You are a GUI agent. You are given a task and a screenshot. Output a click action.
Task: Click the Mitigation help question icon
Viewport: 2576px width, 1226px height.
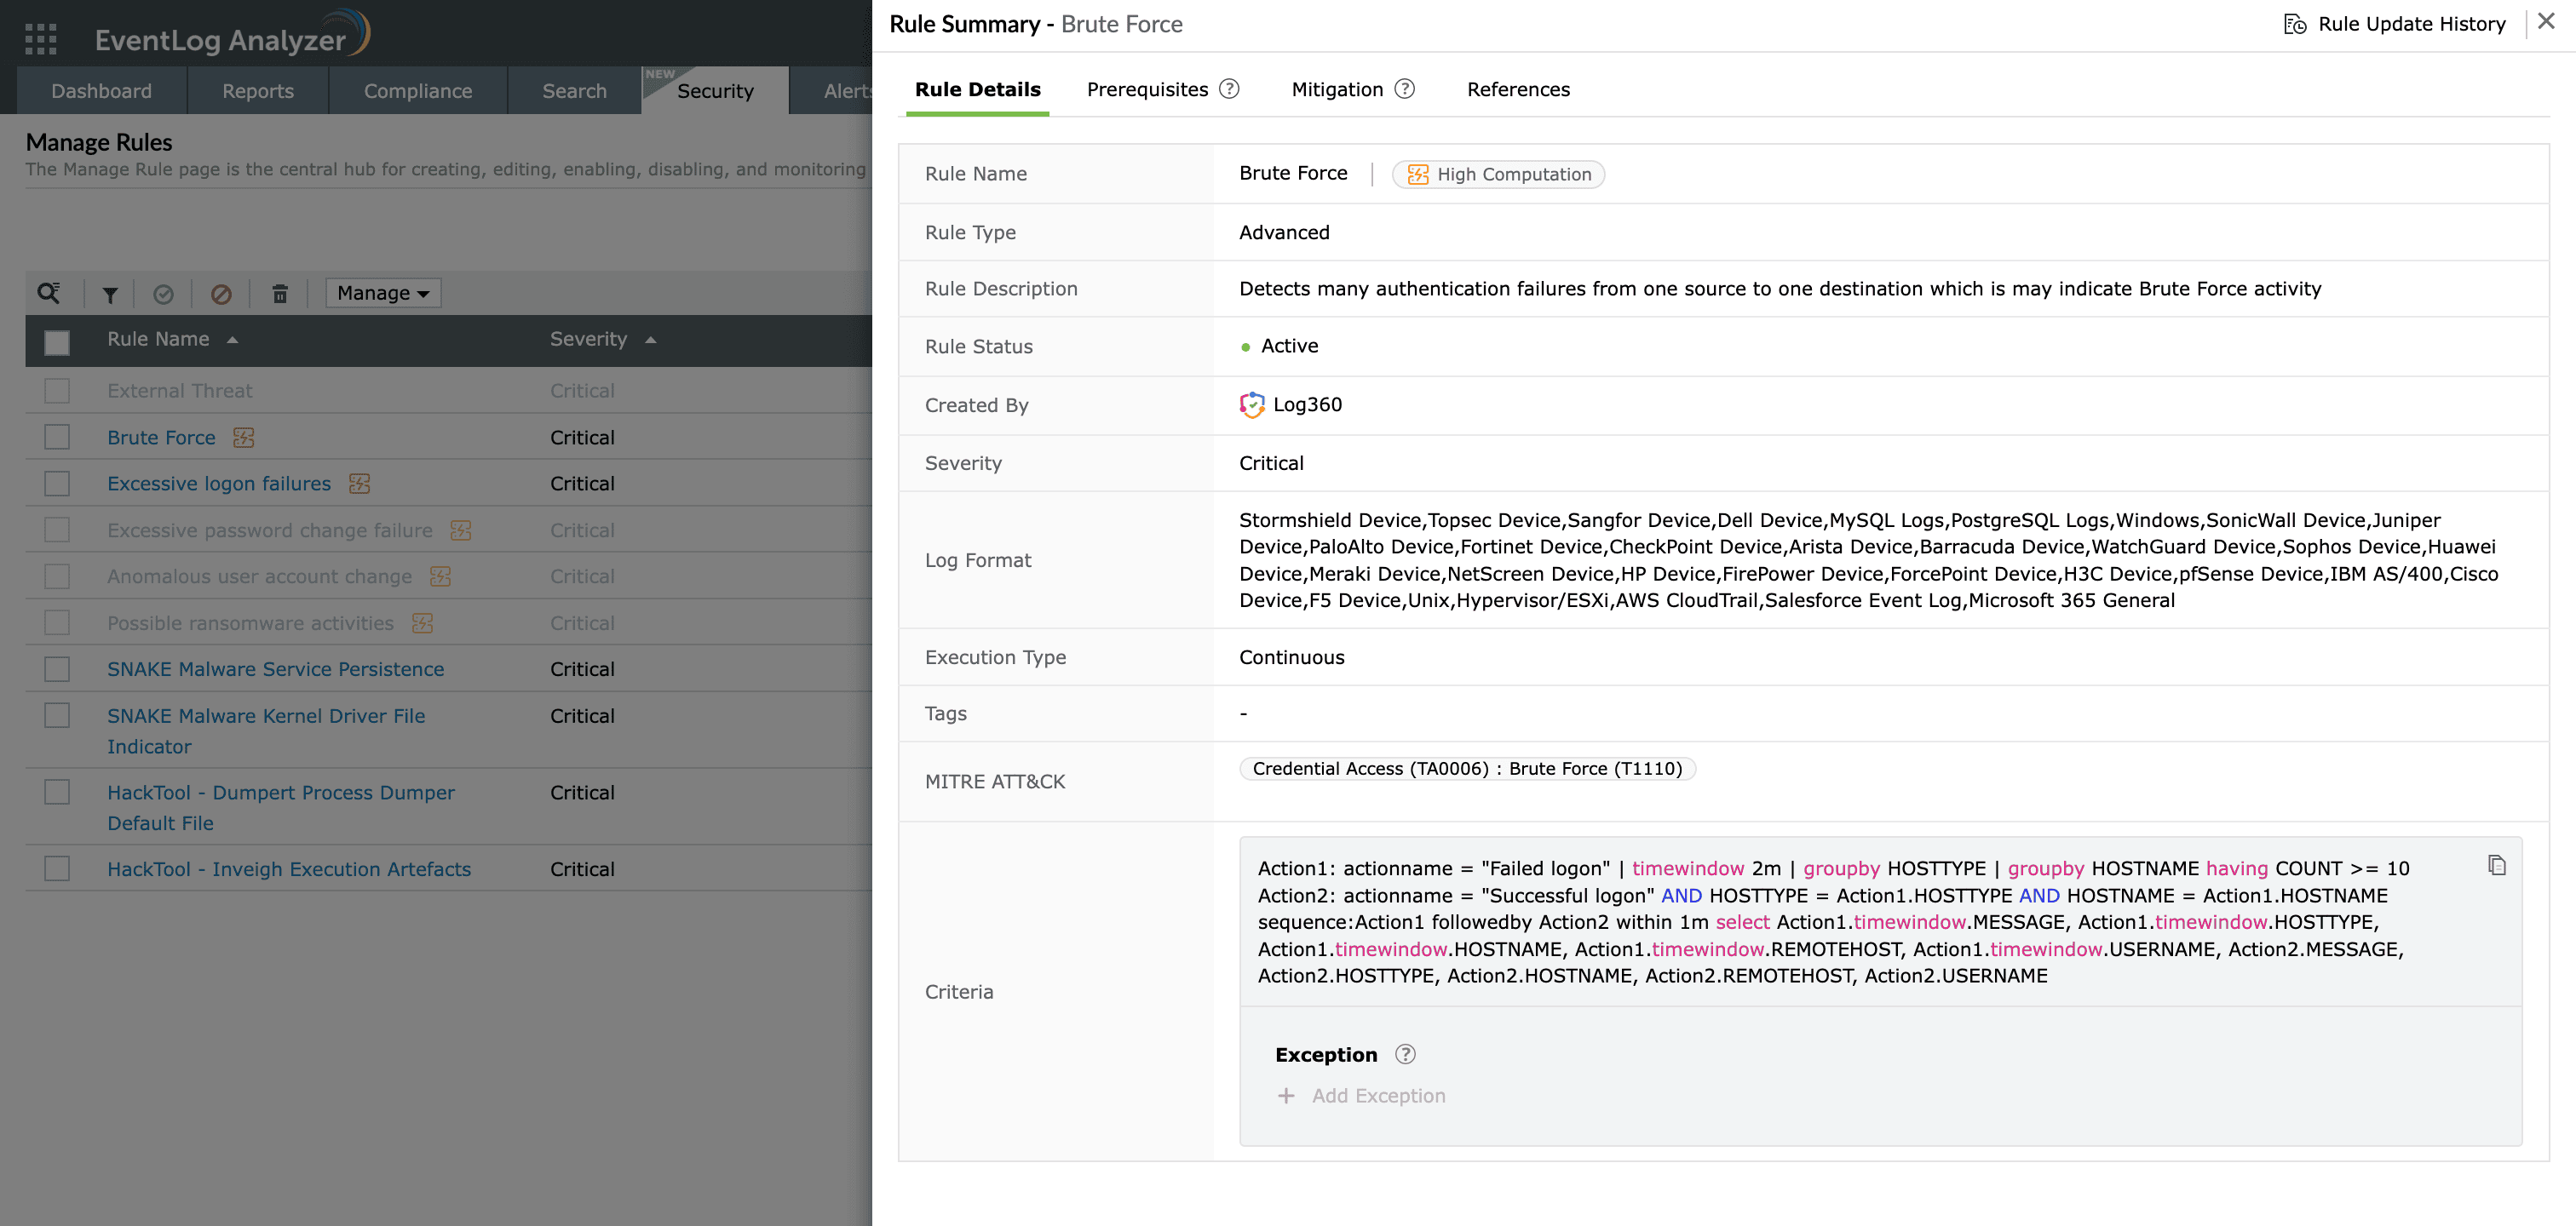tap(1405, 89)
